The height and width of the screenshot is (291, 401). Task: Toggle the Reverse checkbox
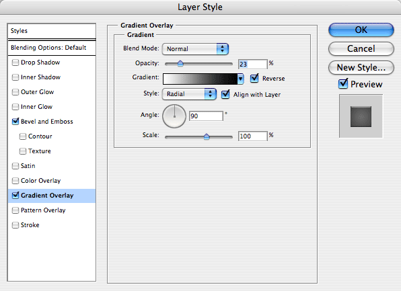(x=254, y=78)
